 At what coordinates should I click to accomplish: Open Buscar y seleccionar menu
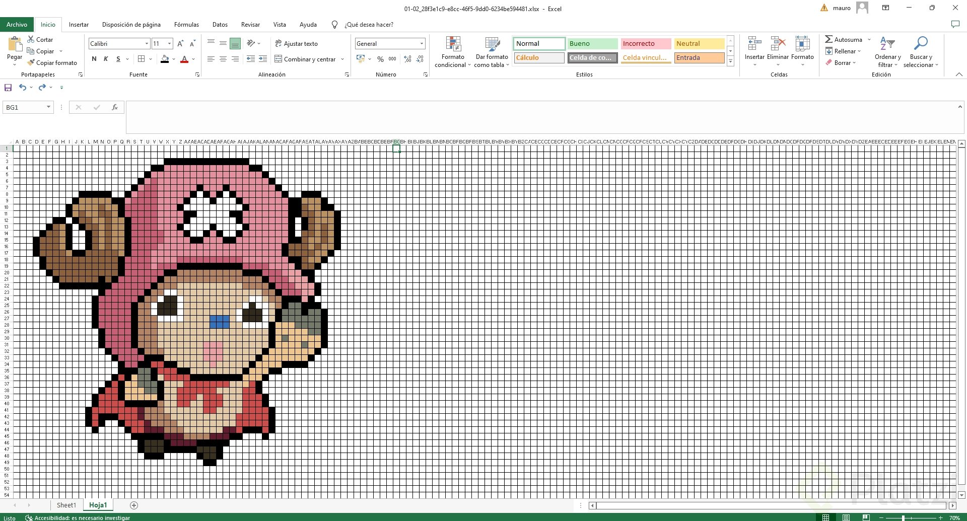pyautogui.click(x=921, y=52)
